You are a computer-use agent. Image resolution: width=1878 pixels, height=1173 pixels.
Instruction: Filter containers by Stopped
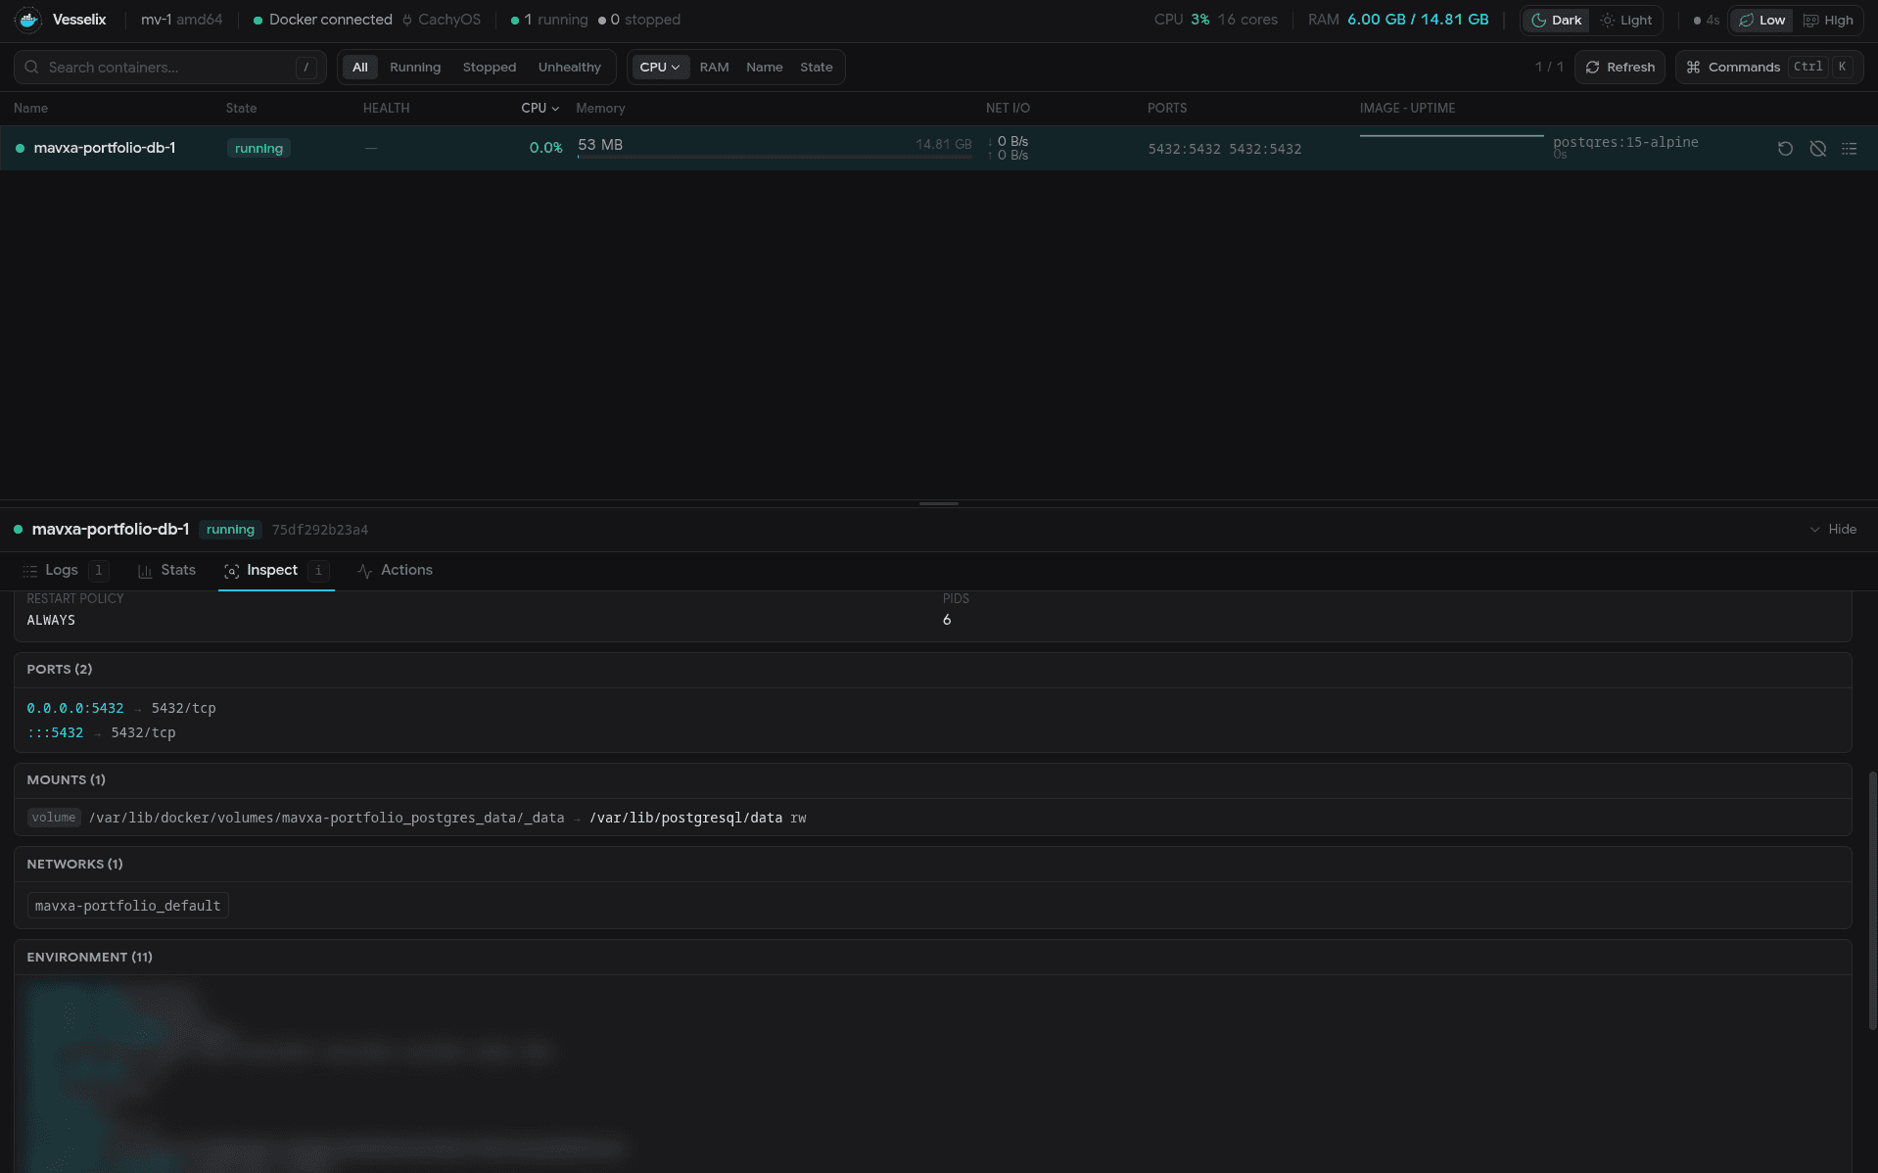[490, 68]
